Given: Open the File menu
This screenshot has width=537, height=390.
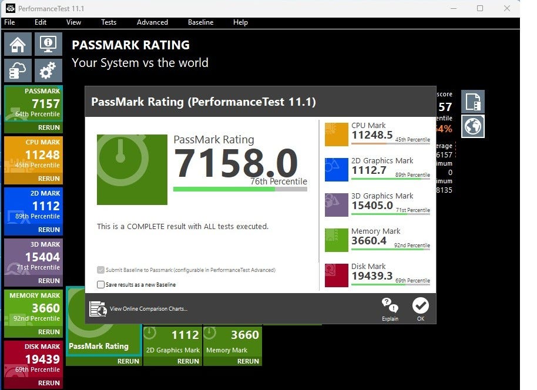Looking at the screenshot, I should tap(9, 22).
